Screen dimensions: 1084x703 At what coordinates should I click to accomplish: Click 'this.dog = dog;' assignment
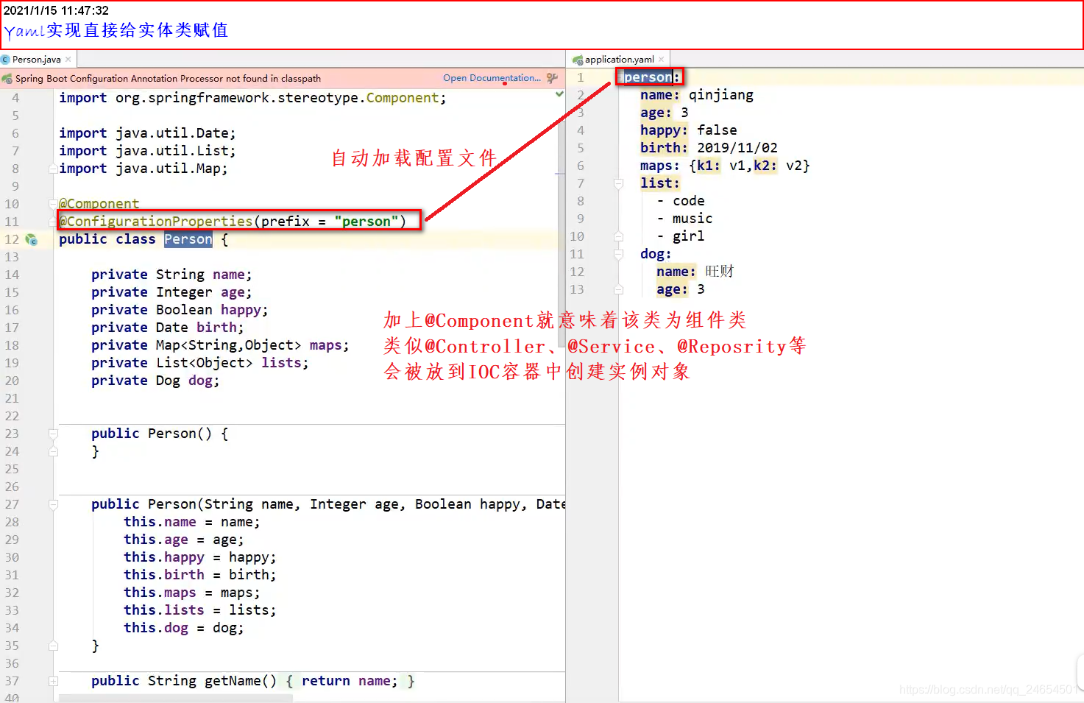tap(183, 628)
